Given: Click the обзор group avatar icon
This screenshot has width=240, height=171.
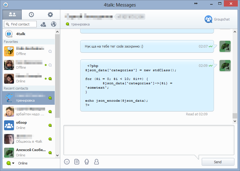Looking at the screenshot, I should [9, 125].
